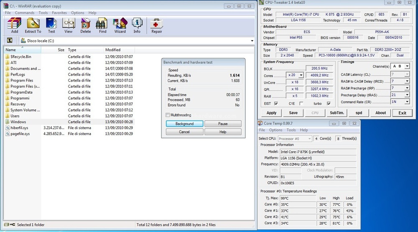This screenshot has height=232, width=418.
Task: Enable the Multithreading checkbox
Action: [168, 115]
